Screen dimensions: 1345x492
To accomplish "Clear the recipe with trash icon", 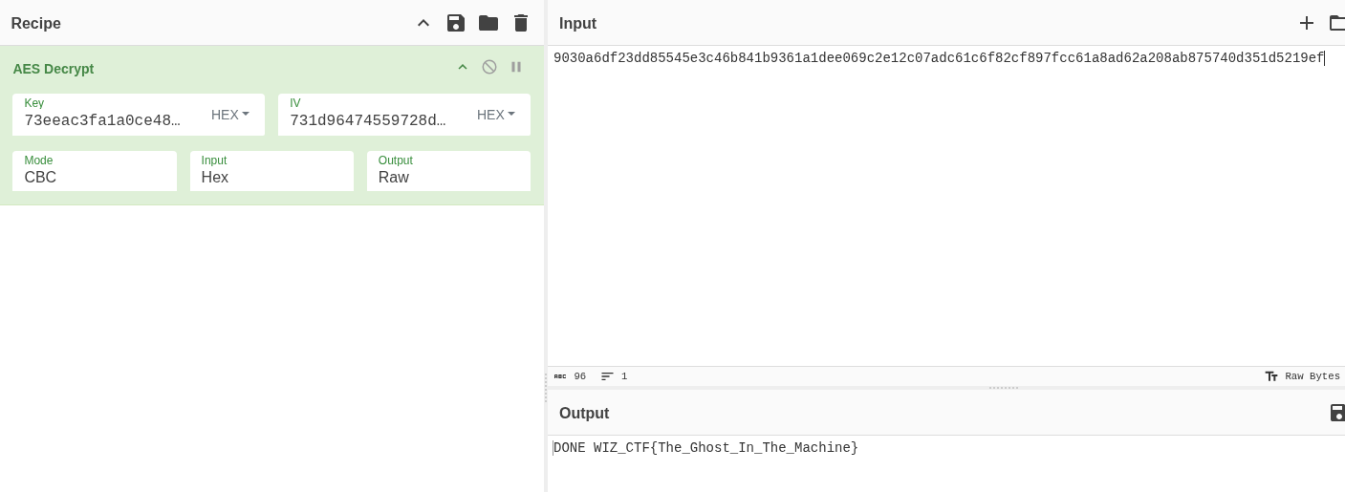I will point(521,23).
